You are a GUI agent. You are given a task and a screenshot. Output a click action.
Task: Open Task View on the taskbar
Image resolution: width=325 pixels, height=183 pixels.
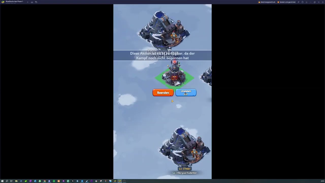pos(11,181)
